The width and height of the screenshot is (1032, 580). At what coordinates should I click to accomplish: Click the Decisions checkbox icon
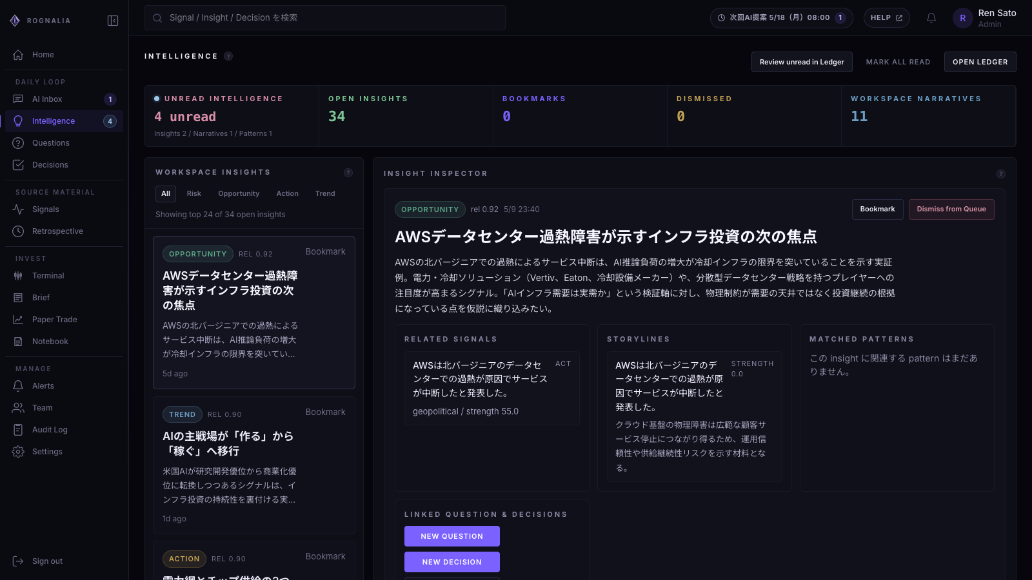(18, 165)
